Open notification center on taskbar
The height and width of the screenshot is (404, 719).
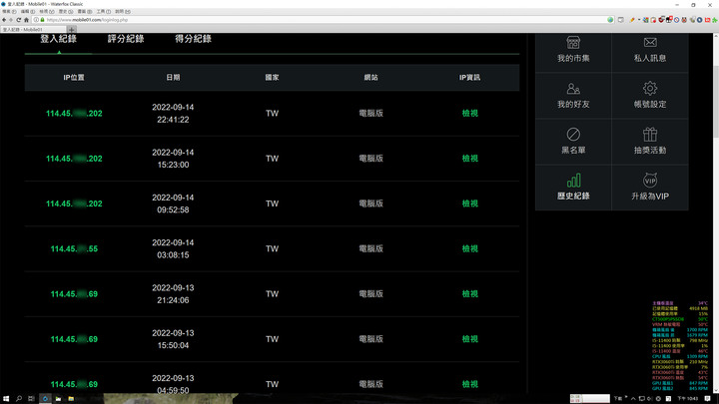point(708,398)
